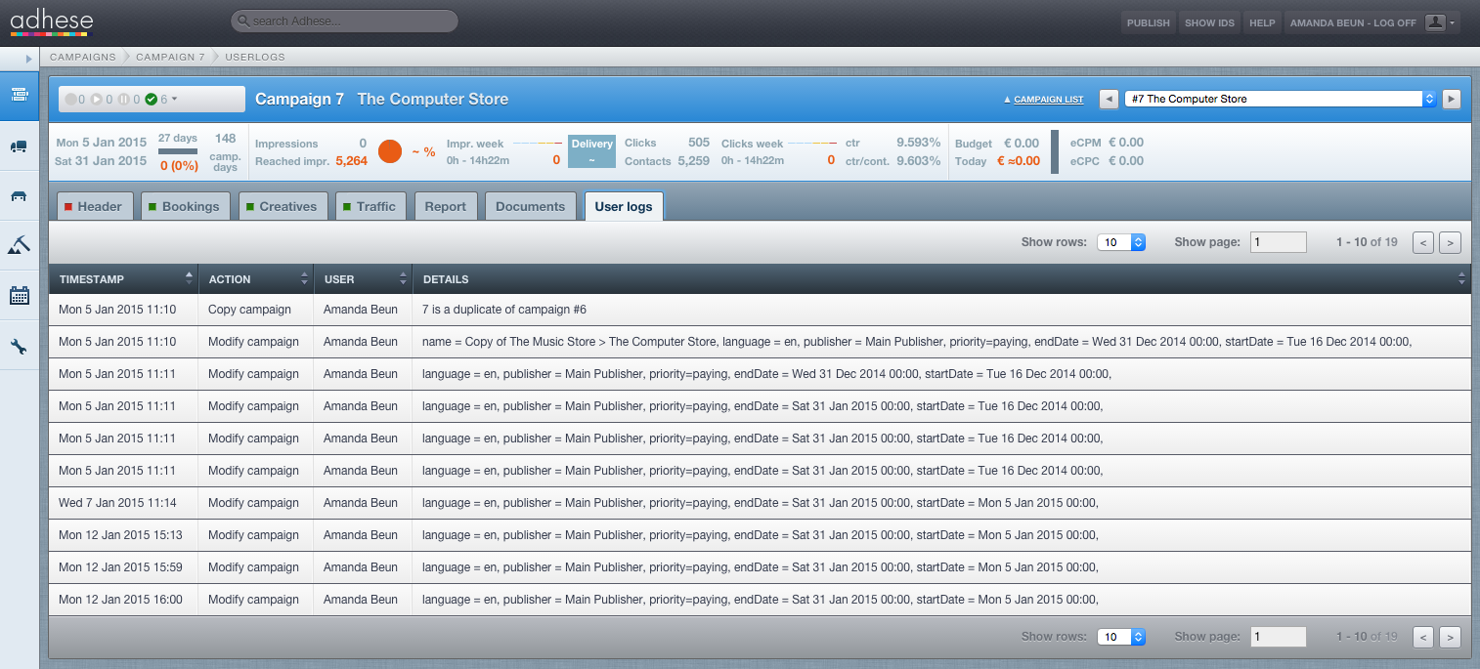Sort by the Timestamp column
1480x669 pixels.
123,279
